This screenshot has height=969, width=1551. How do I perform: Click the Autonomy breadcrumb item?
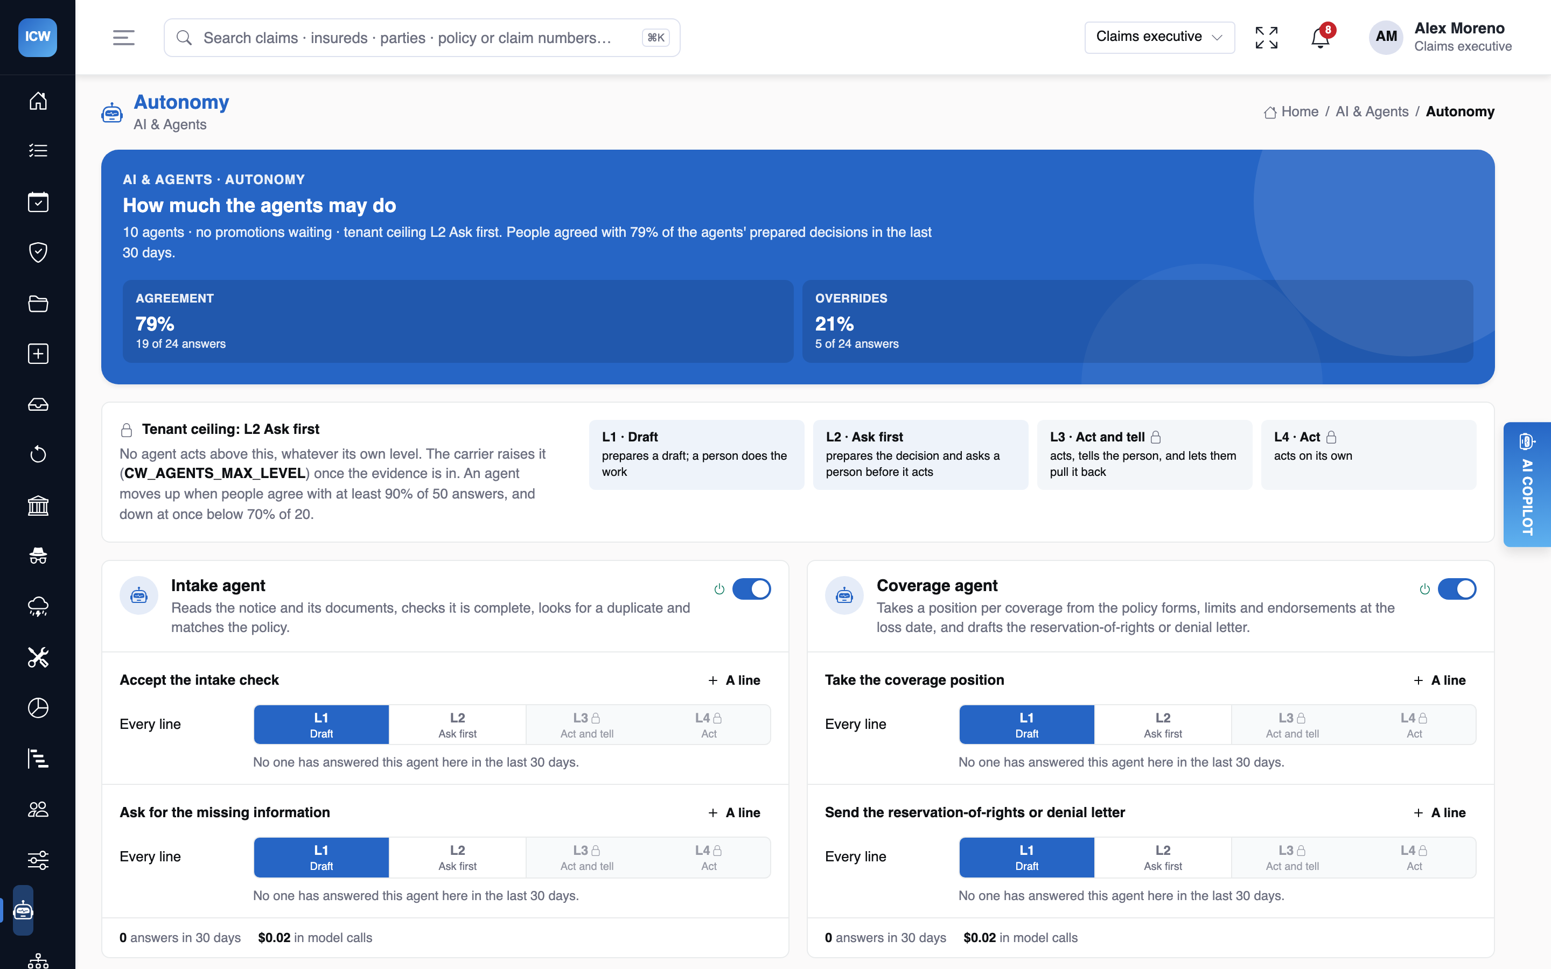pos(1460,111)
